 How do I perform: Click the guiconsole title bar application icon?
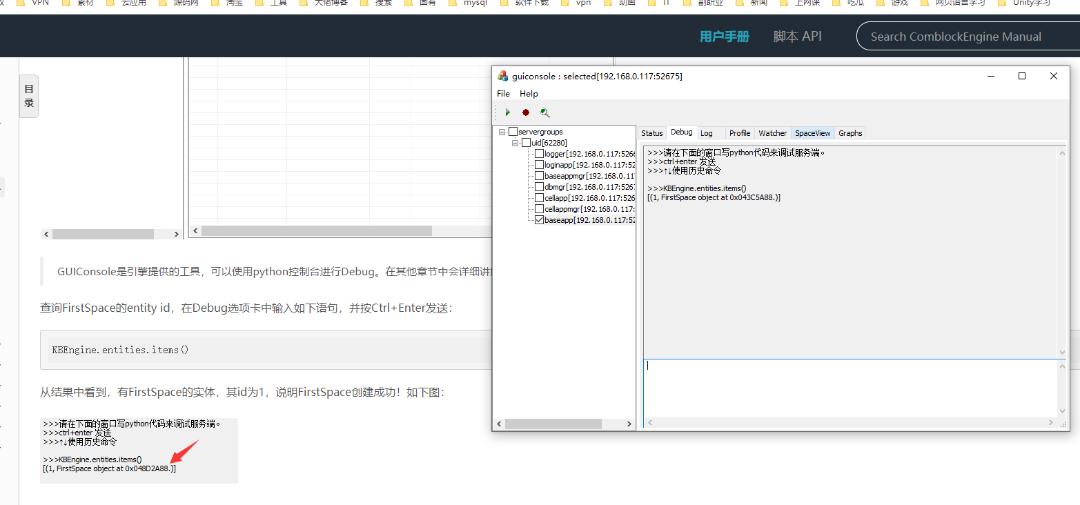pos(501,76)
